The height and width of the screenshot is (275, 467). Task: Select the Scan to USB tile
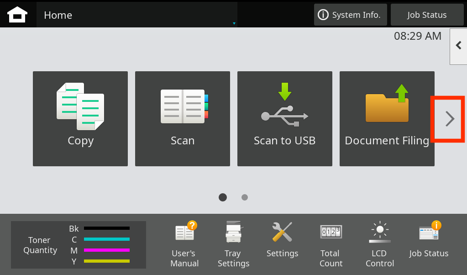coord(285,119)
